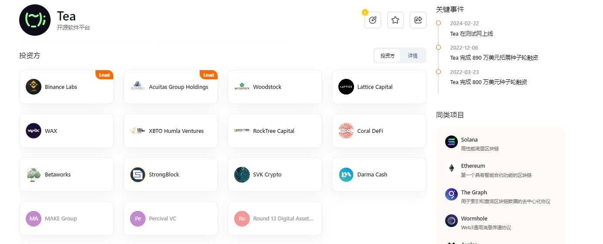Select the XBTO Humla Ventures text
This screenshot has width=603, height=244.
176,131
